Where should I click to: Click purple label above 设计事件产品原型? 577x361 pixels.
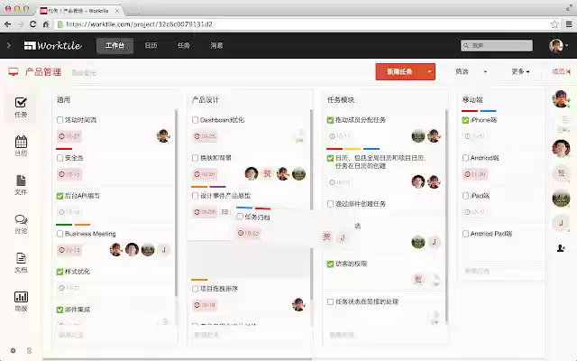217,187
